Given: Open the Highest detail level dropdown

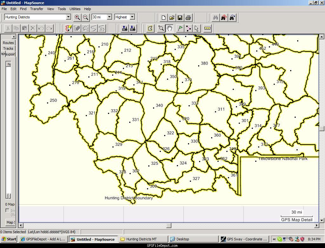Looking at the screenshot, I should pyautogui.click(x=132, y=17).
